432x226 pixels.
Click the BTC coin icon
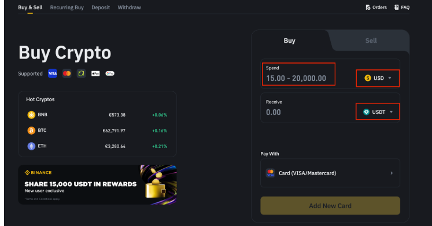pyautogui.click(x=31, y=131)
